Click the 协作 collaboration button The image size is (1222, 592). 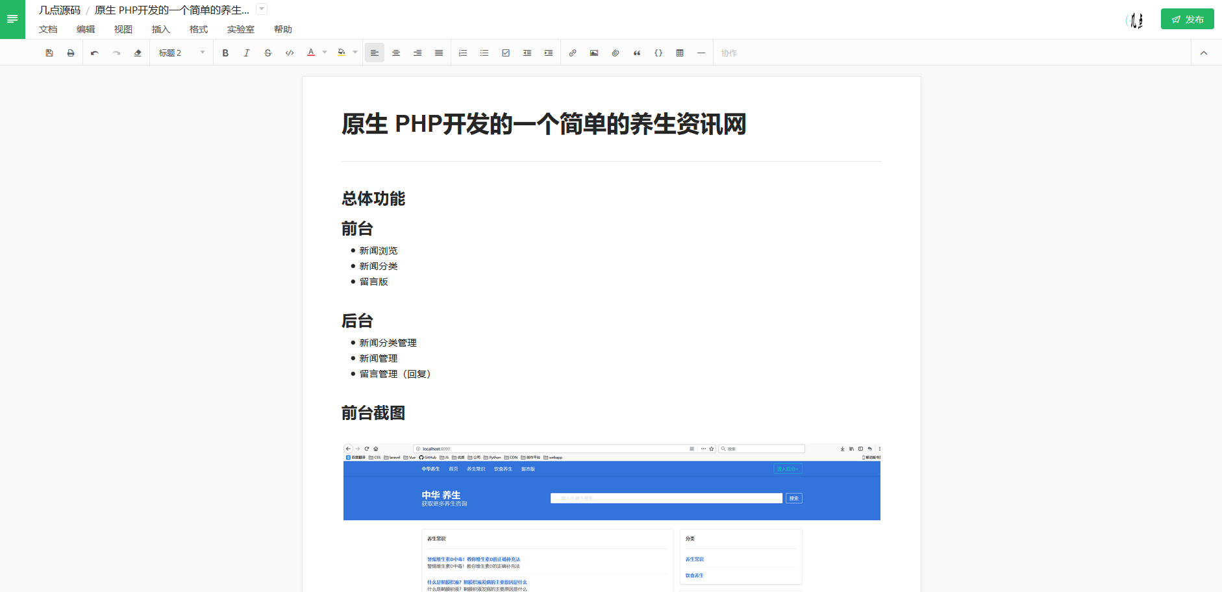729,53
